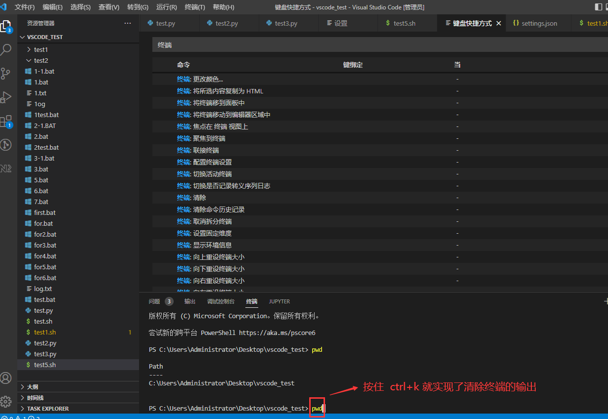This screenshot has width=608, height=419.
Task: Select the 终端: 配置终端设置 row
Action: click(380, 162)
